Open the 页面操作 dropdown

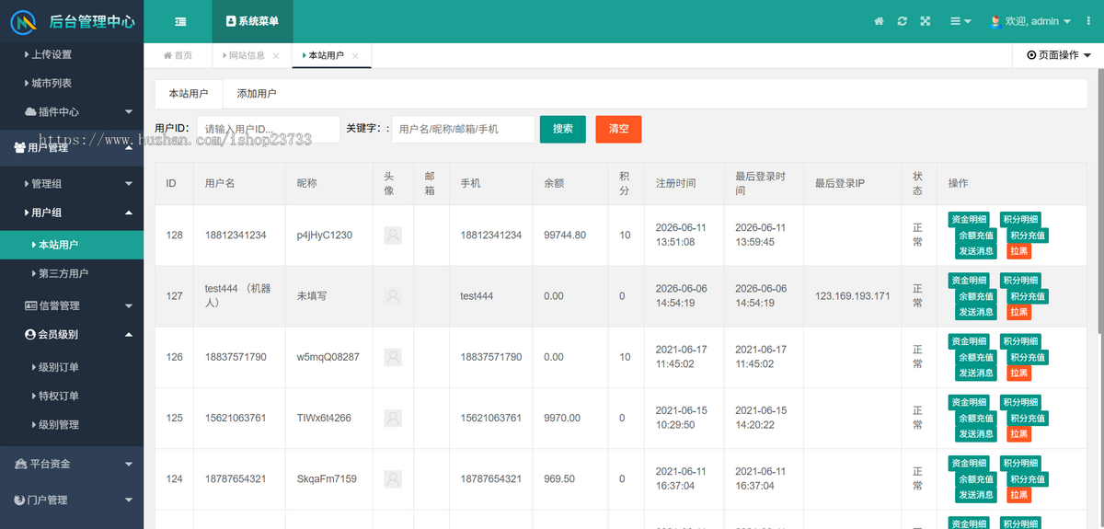coord(1058,55)
